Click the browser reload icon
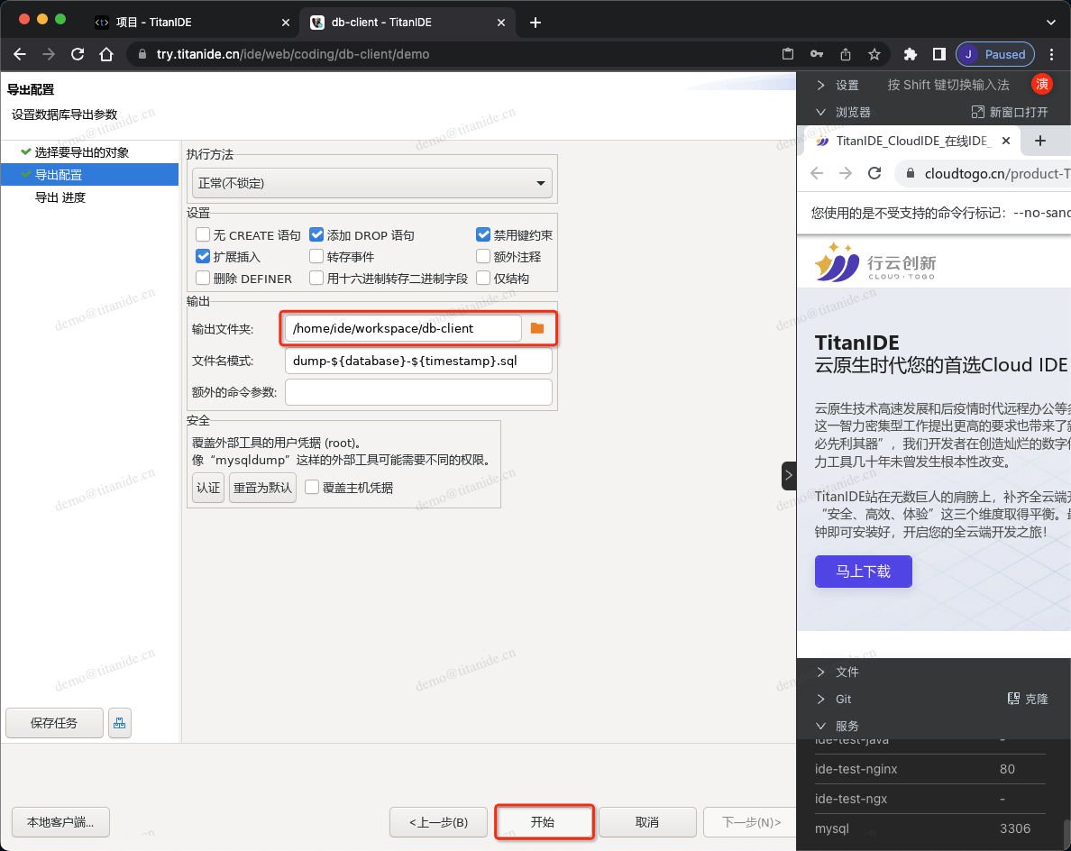 (x=78, y=54)
